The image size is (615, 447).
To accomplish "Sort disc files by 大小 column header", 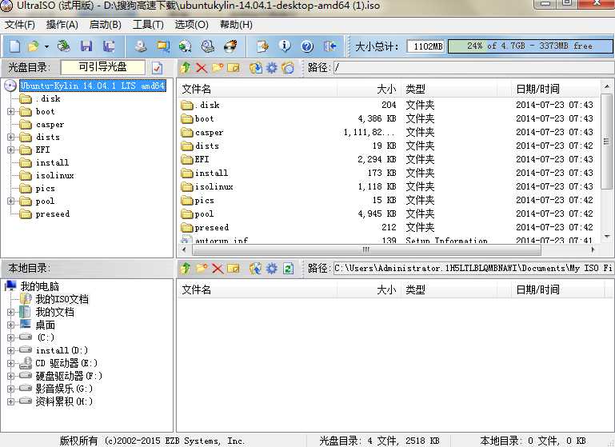I will click(369, 89).
